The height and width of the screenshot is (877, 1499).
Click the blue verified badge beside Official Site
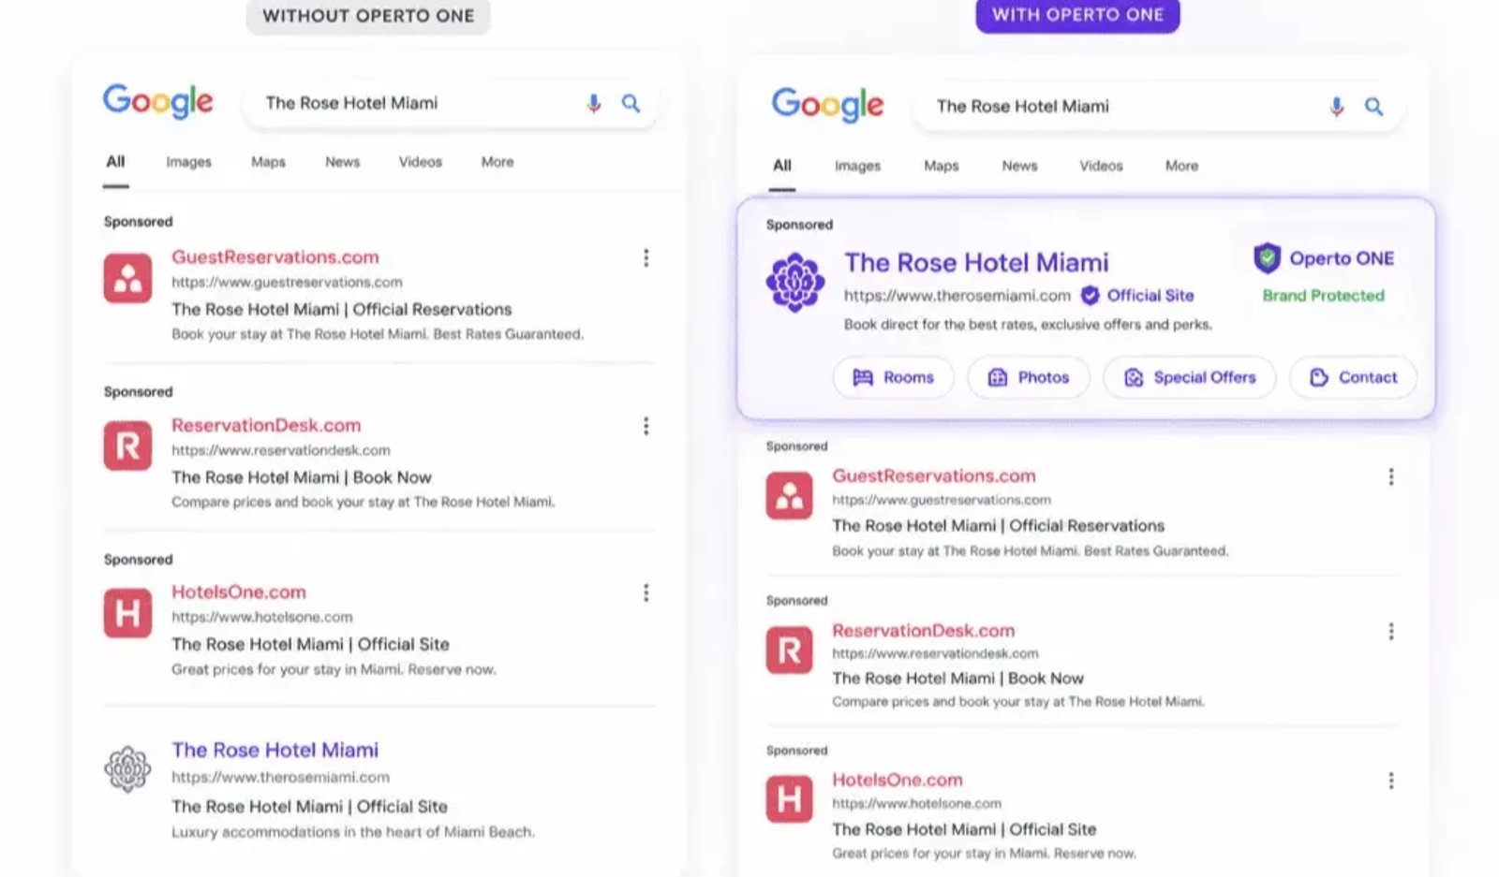(1090, 296)
